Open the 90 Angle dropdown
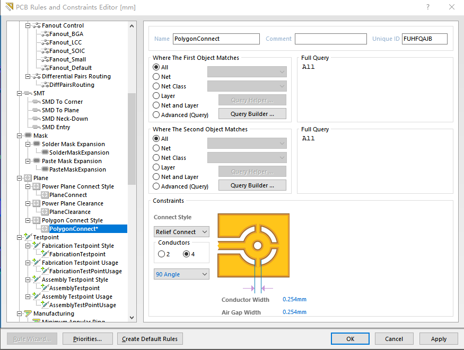Image resolution: width=464 pixels, height=350 pixels. pos(181,274)
